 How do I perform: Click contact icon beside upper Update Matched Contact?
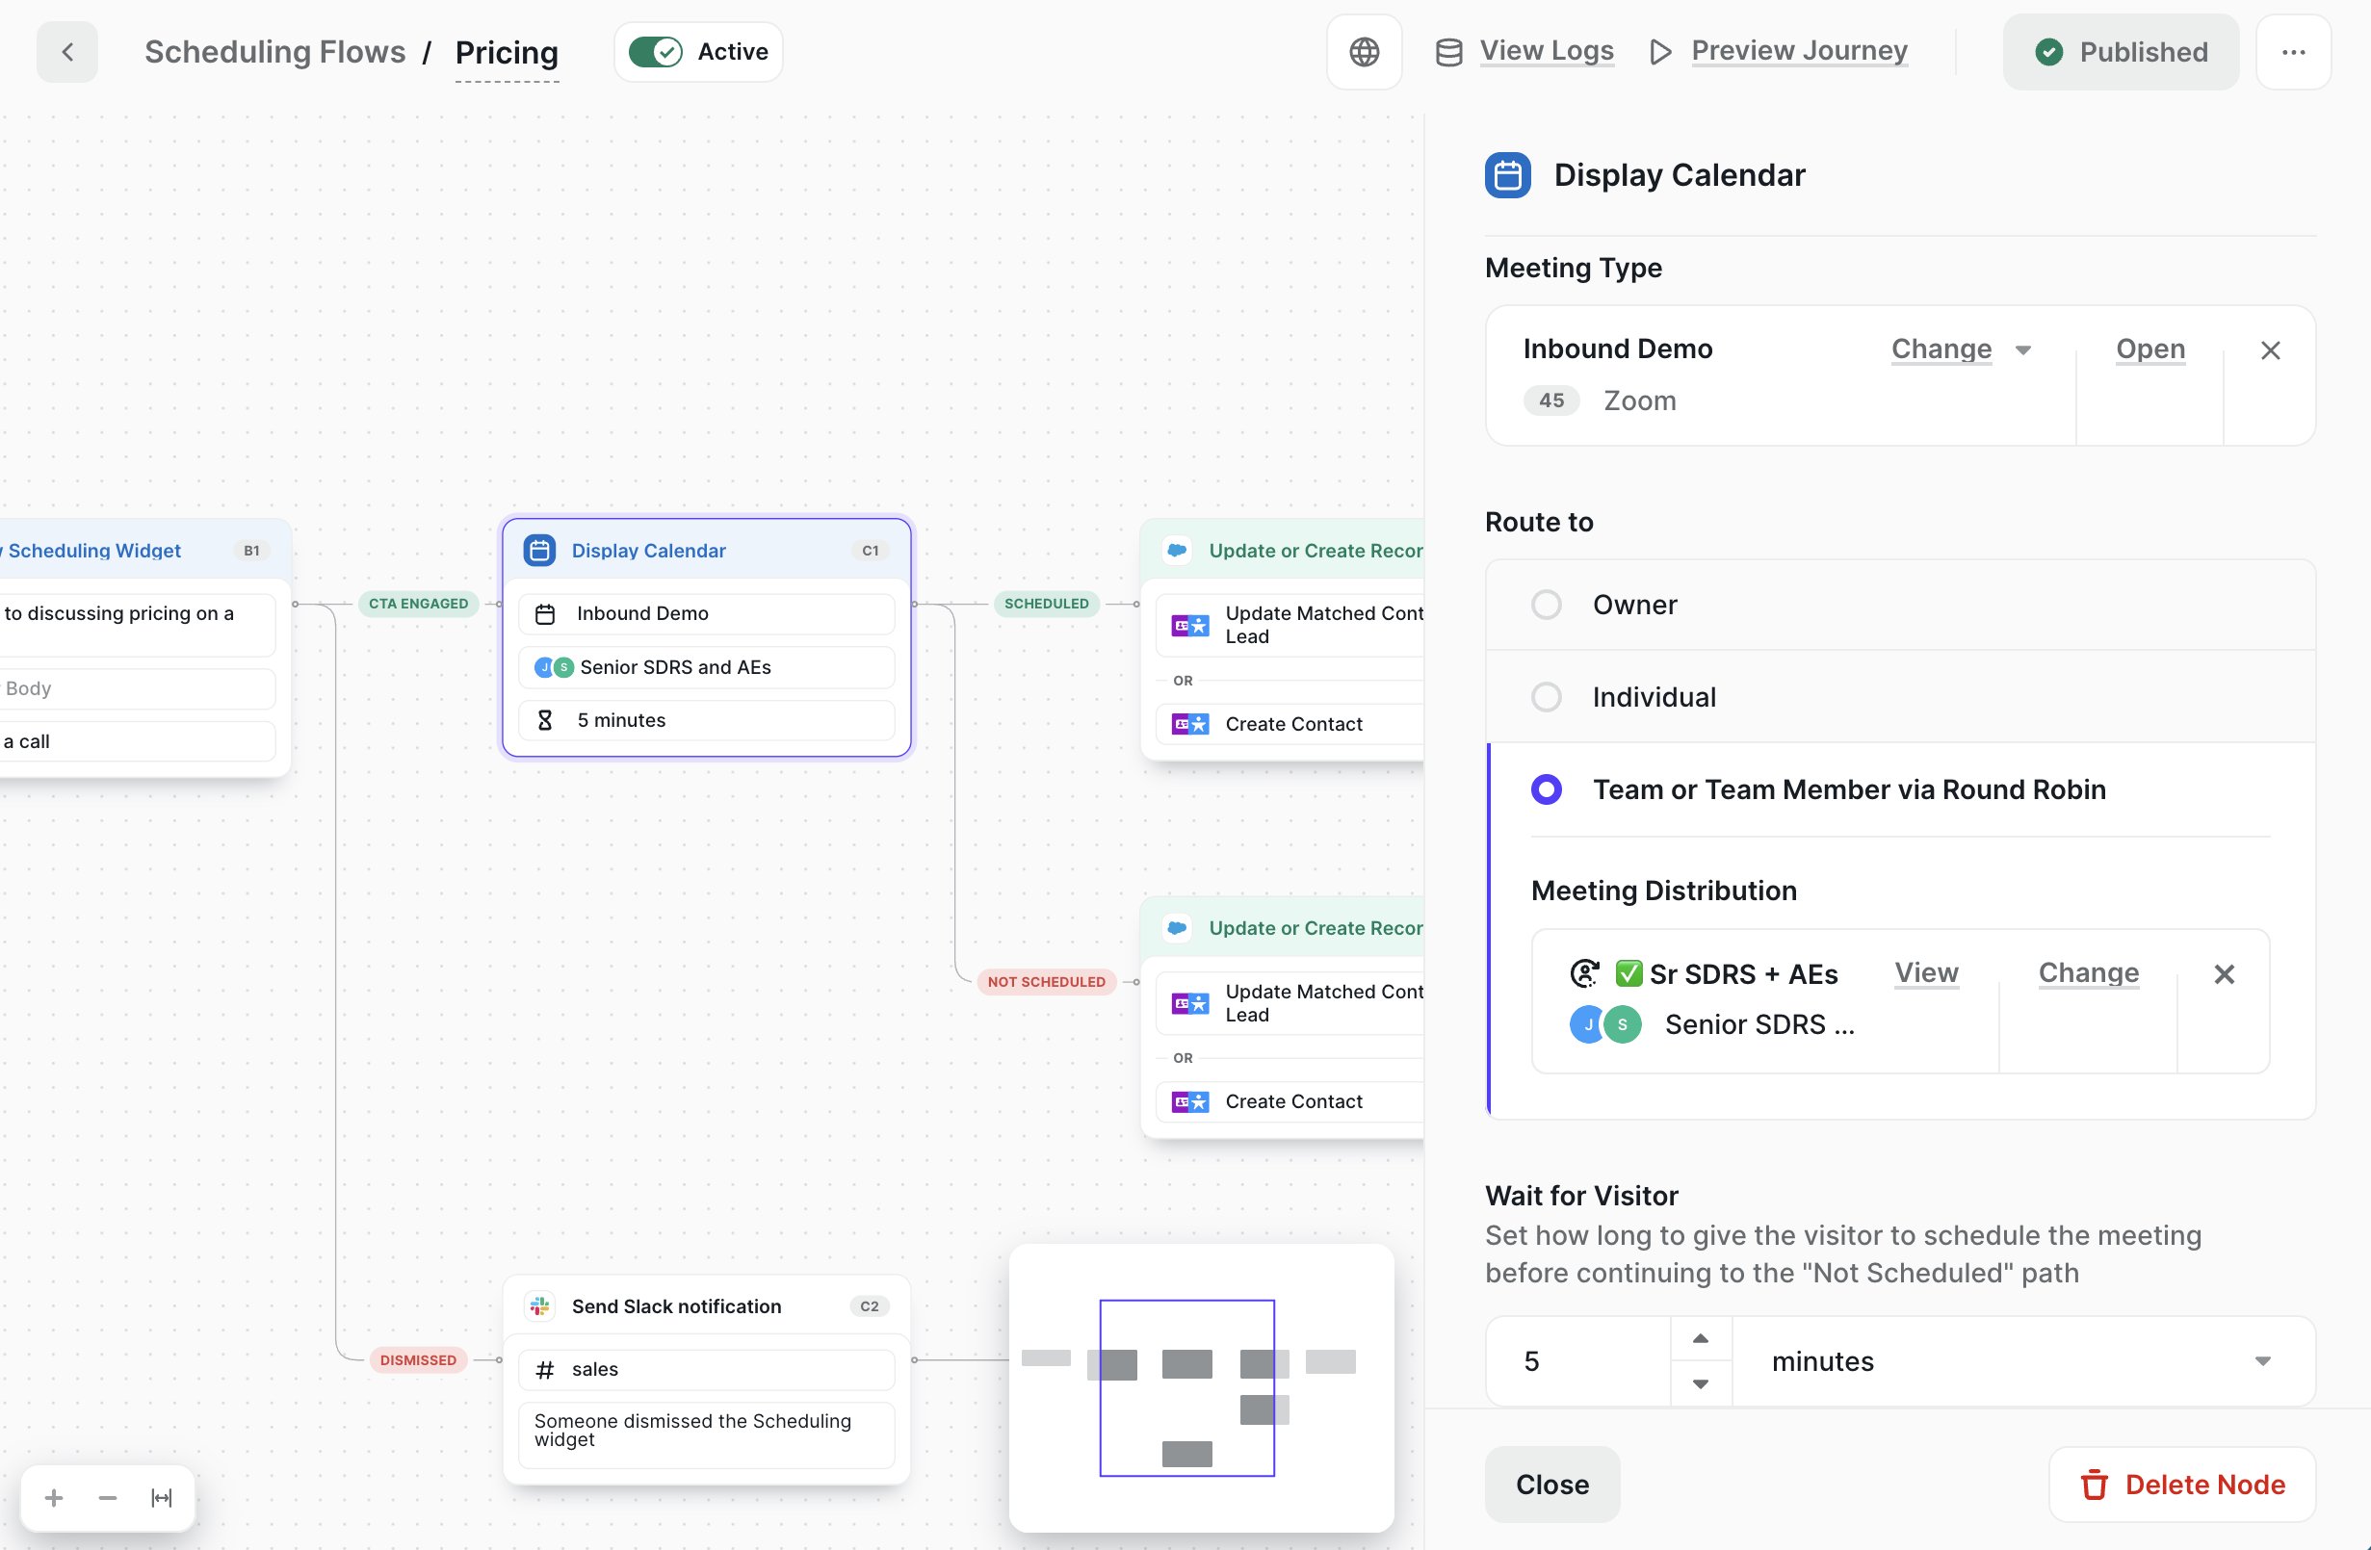point(1190,626)
